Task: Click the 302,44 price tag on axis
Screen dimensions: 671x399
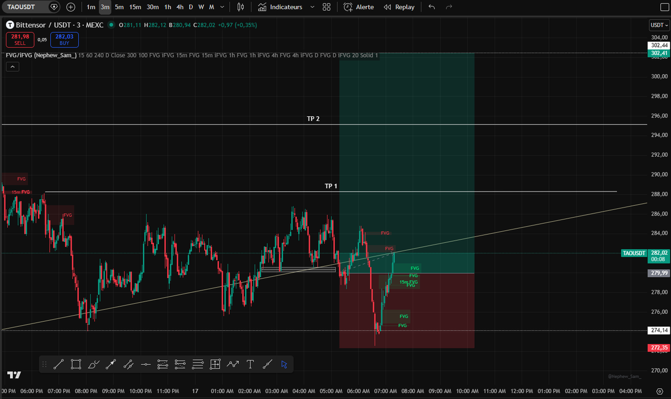Action: click(658, 45)
